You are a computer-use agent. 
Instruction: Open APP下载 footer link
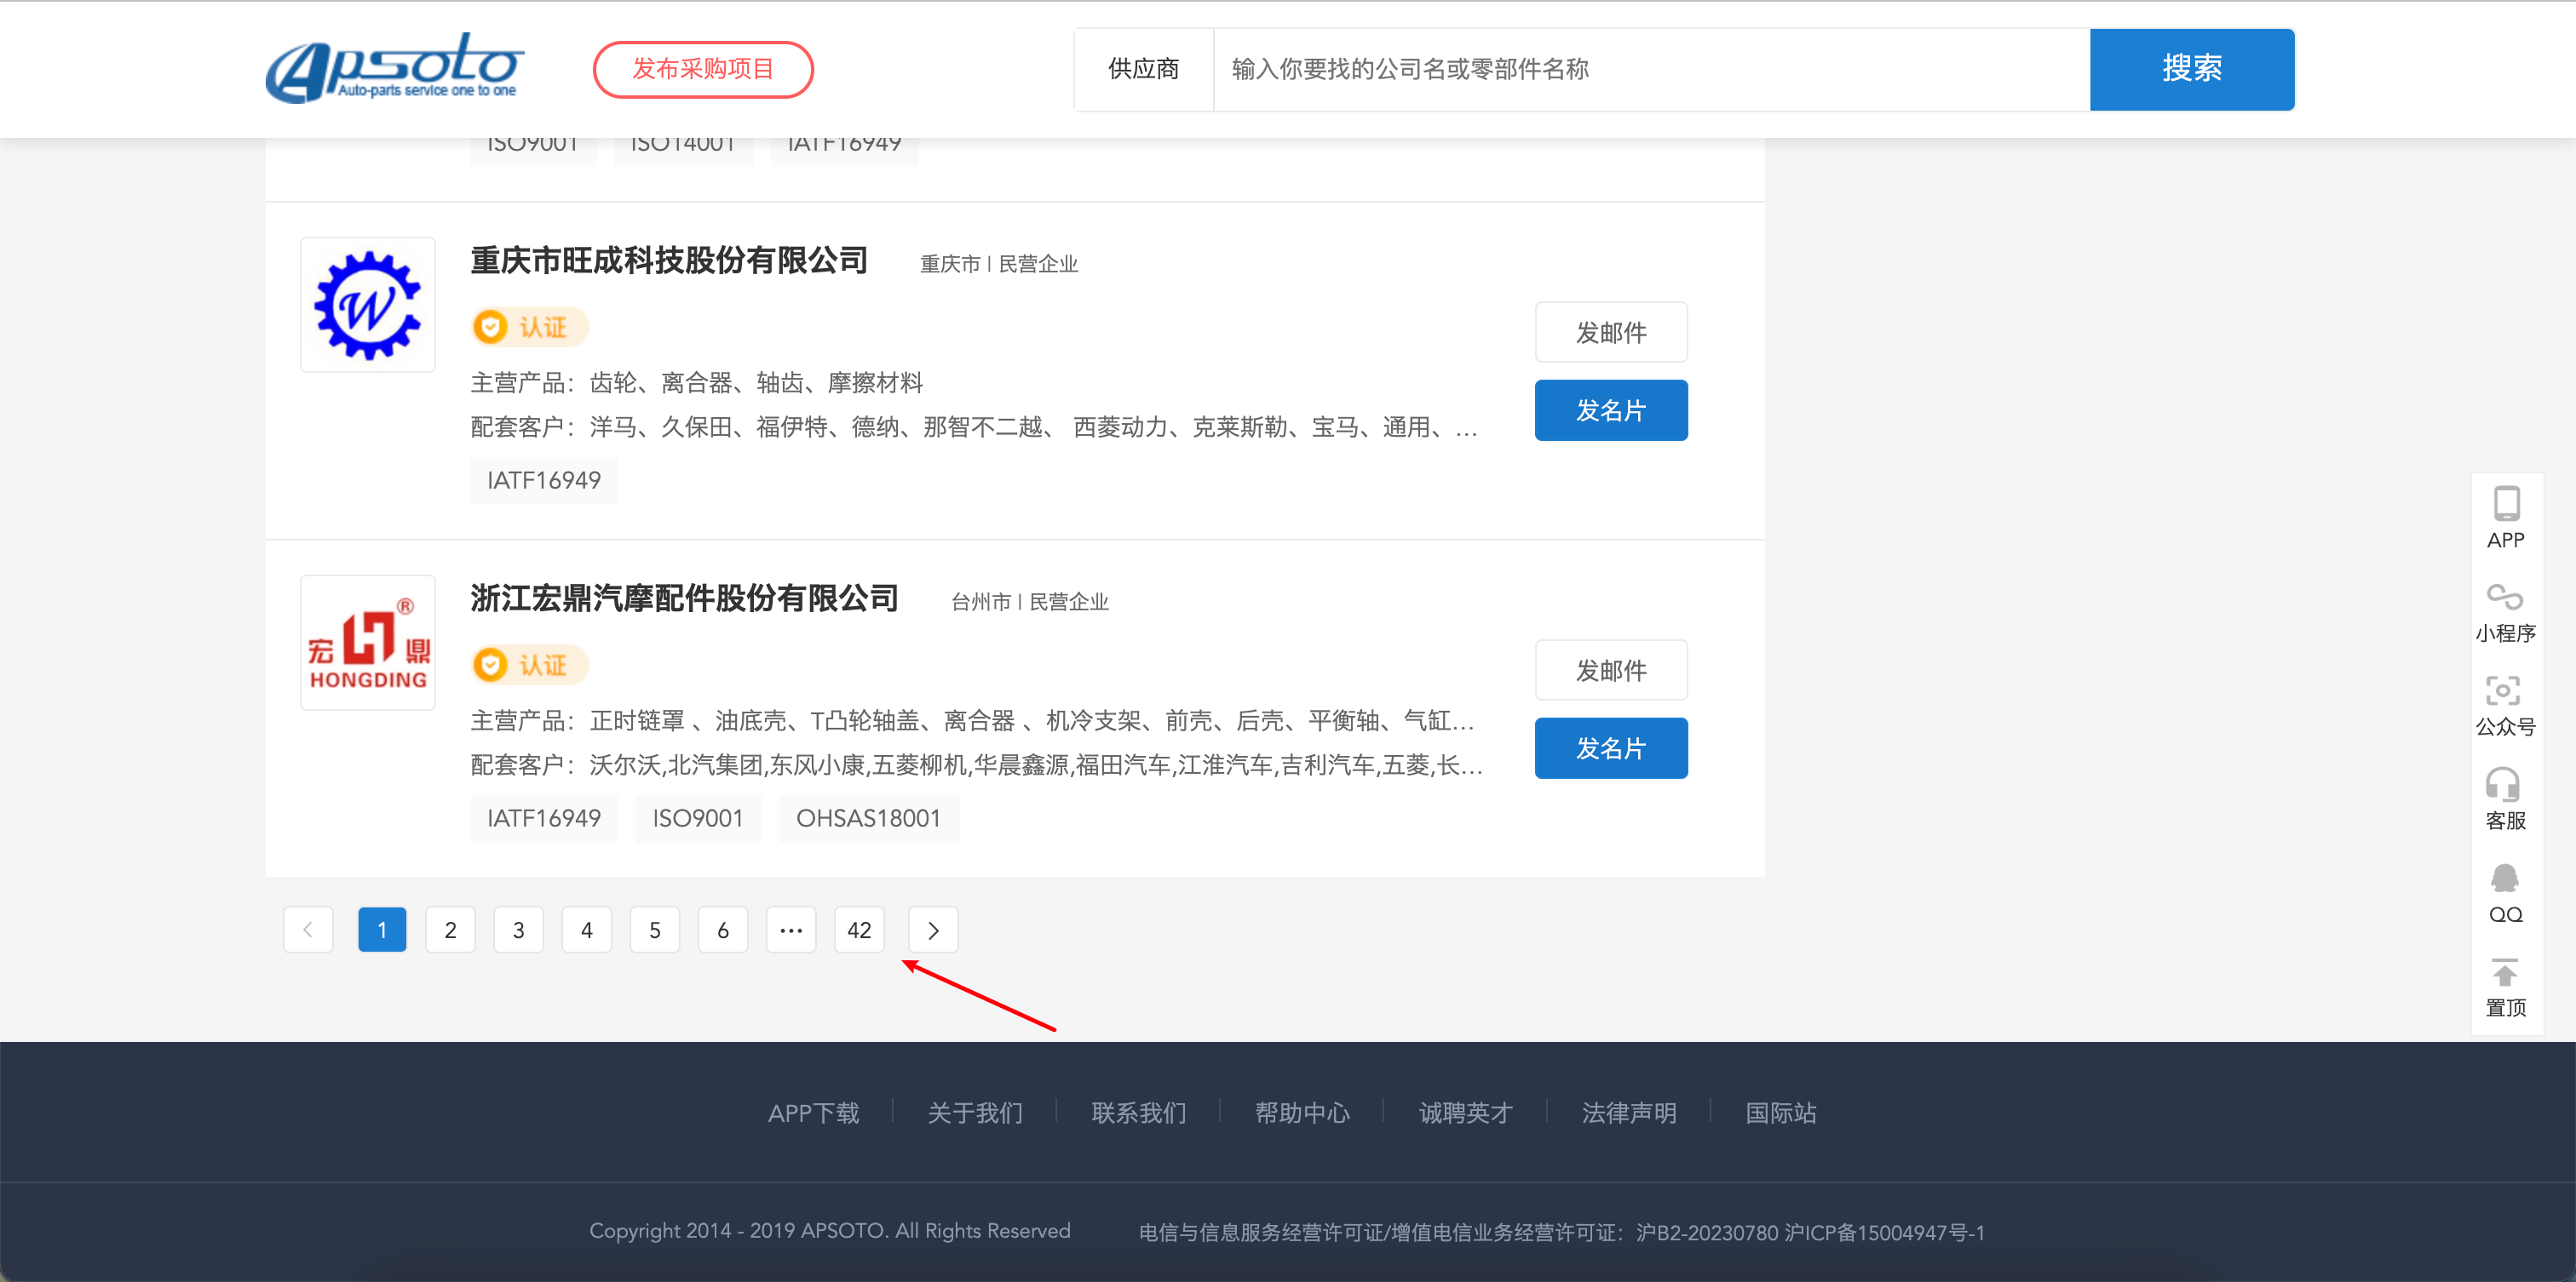click(813, 1112)
